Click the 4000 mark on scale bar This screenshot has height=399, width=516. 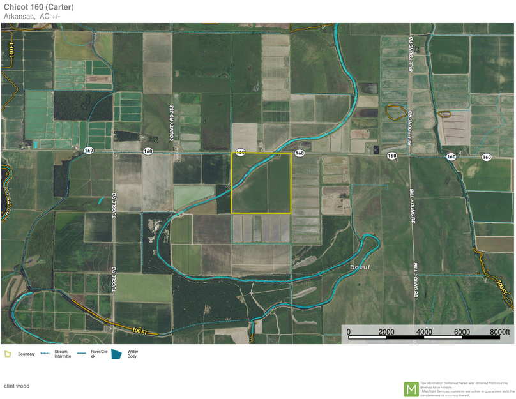click(424, 332)
